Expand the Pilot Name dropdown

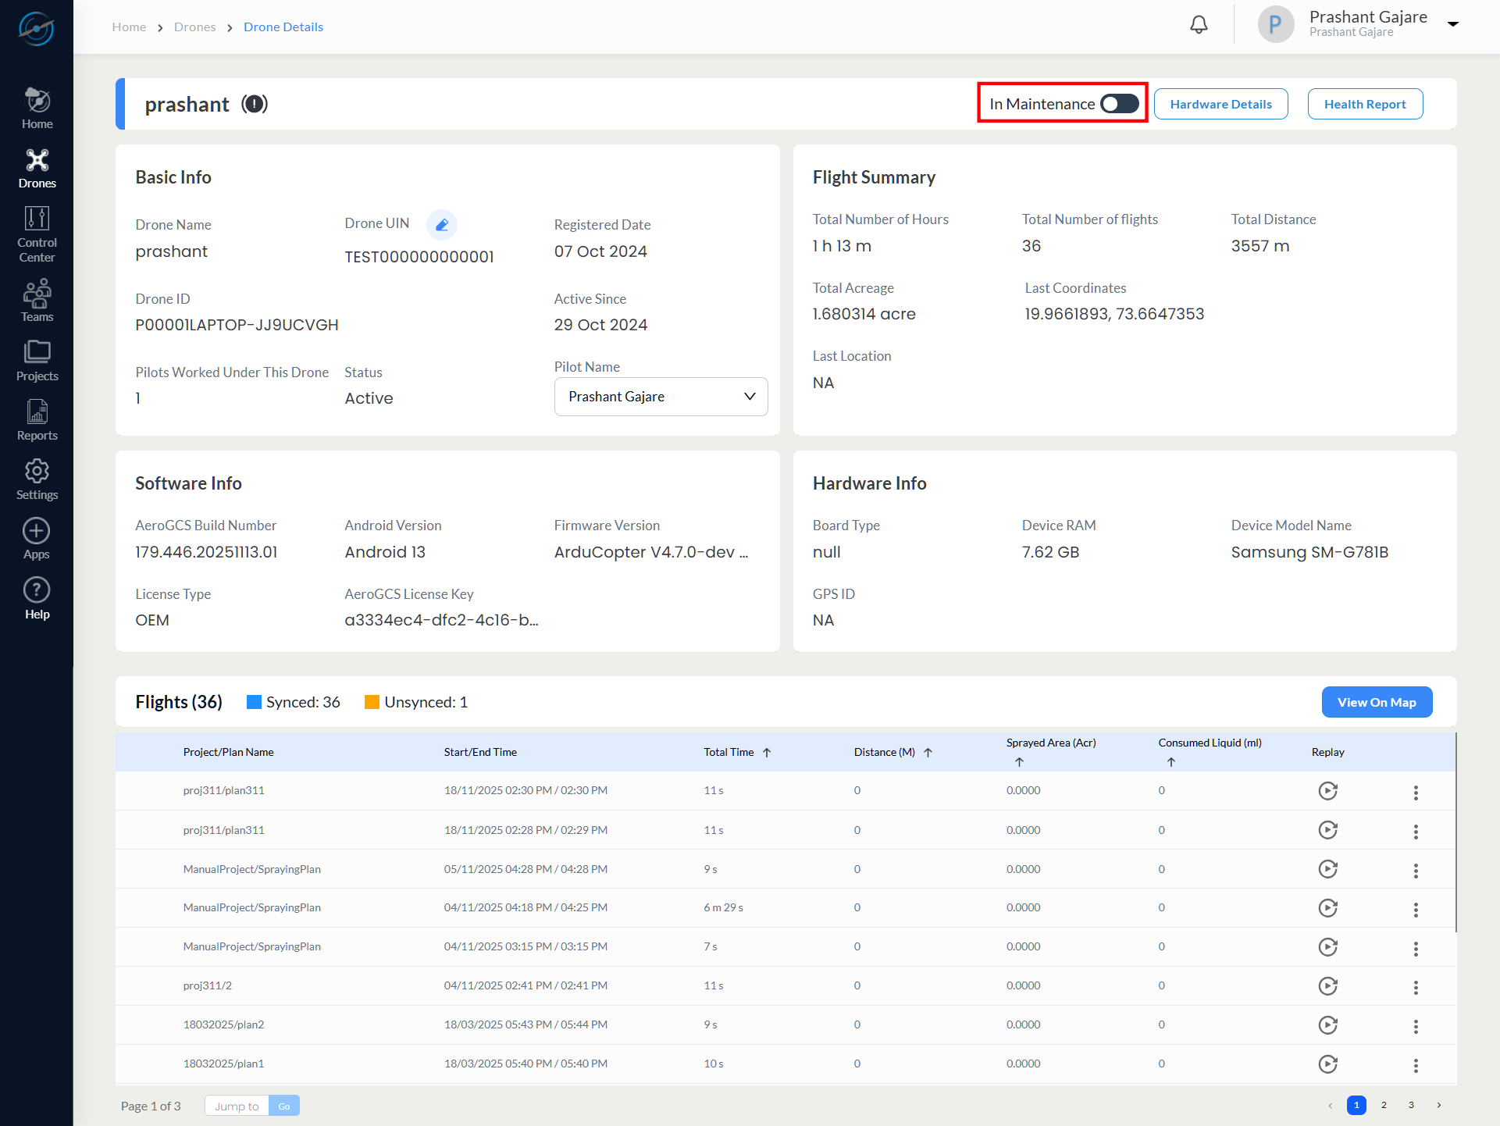coord(661,397)
